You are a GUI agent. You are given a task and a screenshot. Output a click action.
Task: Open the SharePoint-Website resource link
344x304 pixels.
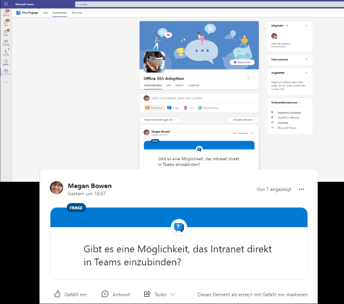point(287,117)
